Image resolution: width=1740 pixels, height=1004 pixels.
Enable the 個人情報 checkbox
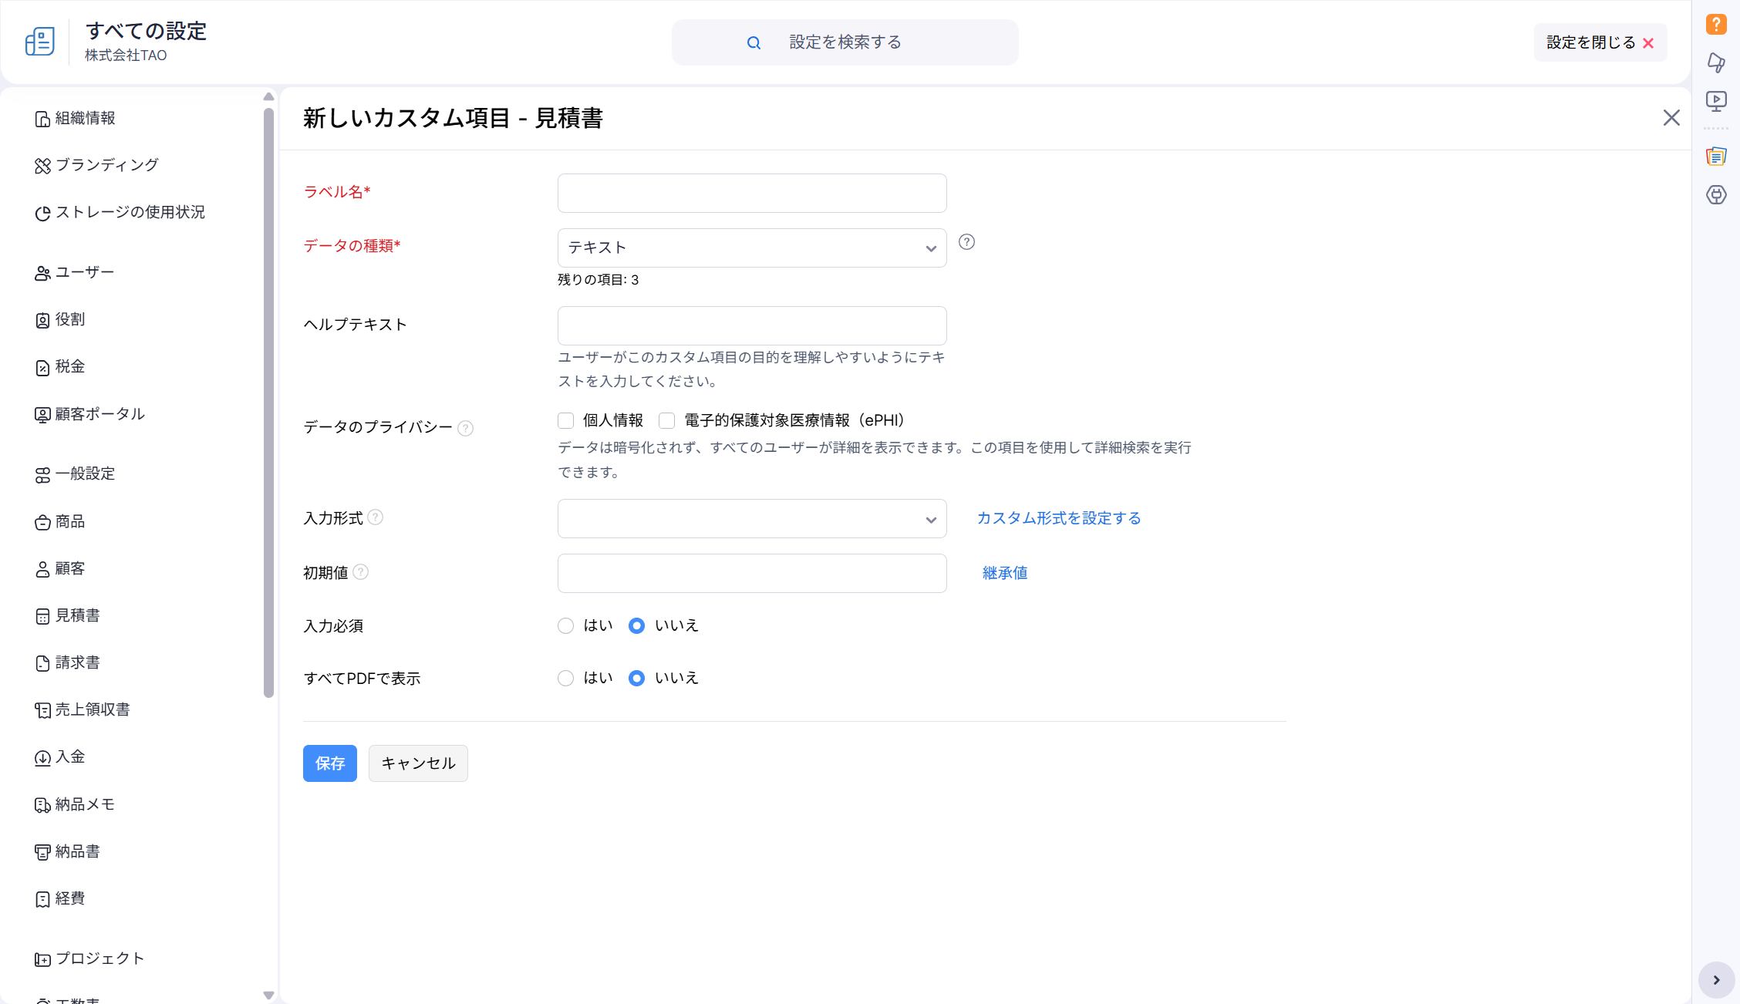click(566, 420)
